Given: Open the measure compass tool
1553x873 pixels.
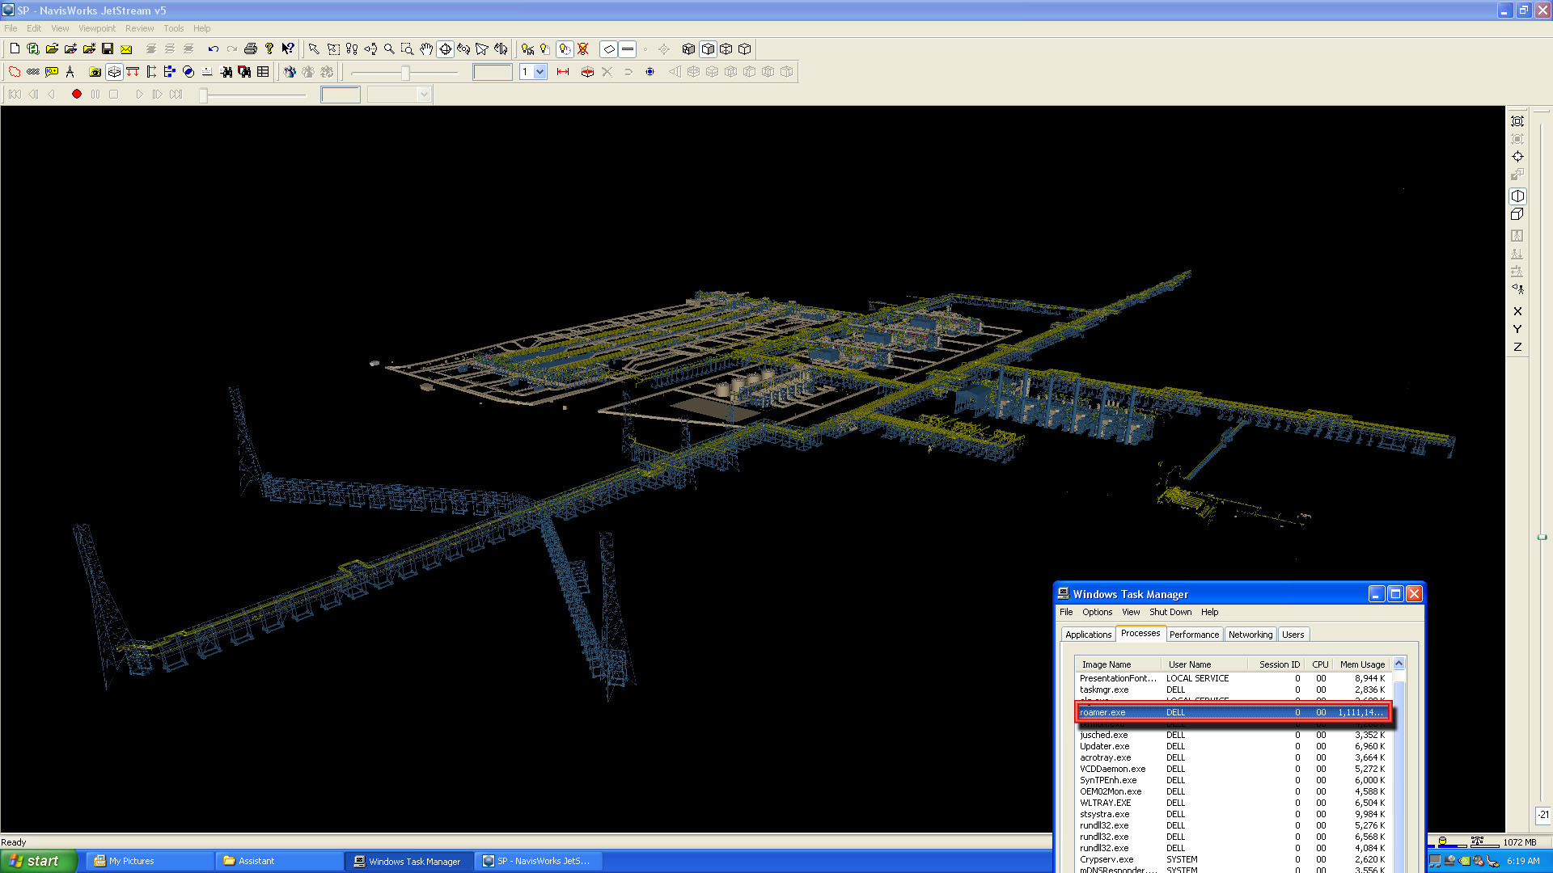Looking at the screenshot, I should pos(70,72).
